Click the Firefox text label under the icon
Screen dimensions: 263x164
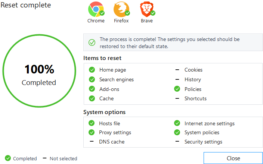click(121, 21)
